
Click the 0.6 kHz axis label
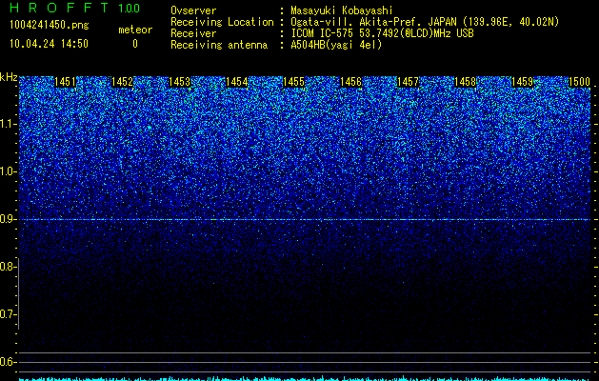(x=9, y=362)
